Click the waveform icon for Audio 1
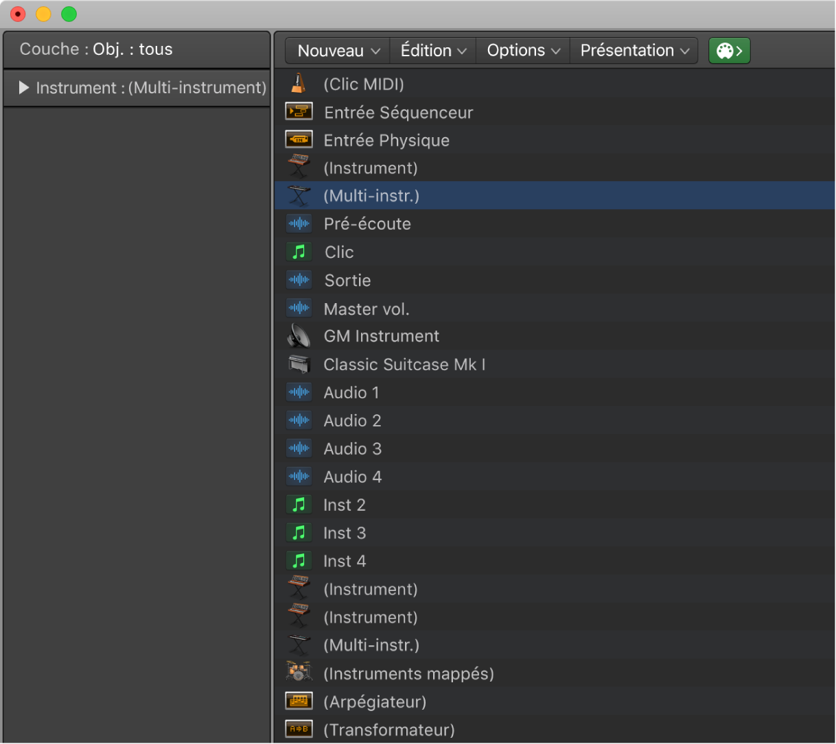Viewport: 836px width, 744px height. (x=299, y=392)
